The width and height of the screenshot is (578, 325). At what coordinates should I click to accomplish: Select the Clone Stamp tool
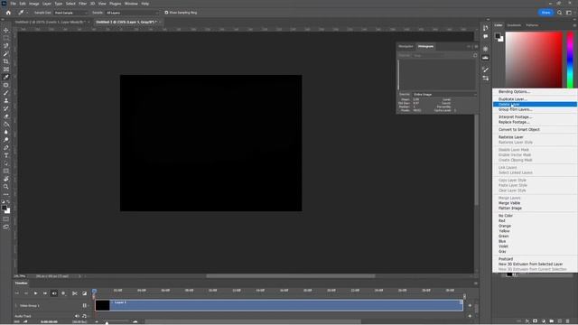6,100
